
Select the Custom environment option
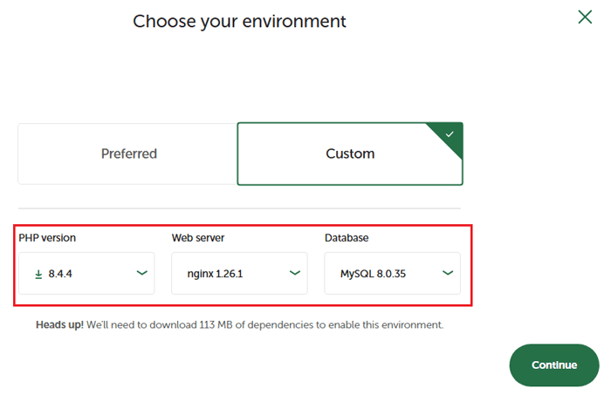[350, 153]
